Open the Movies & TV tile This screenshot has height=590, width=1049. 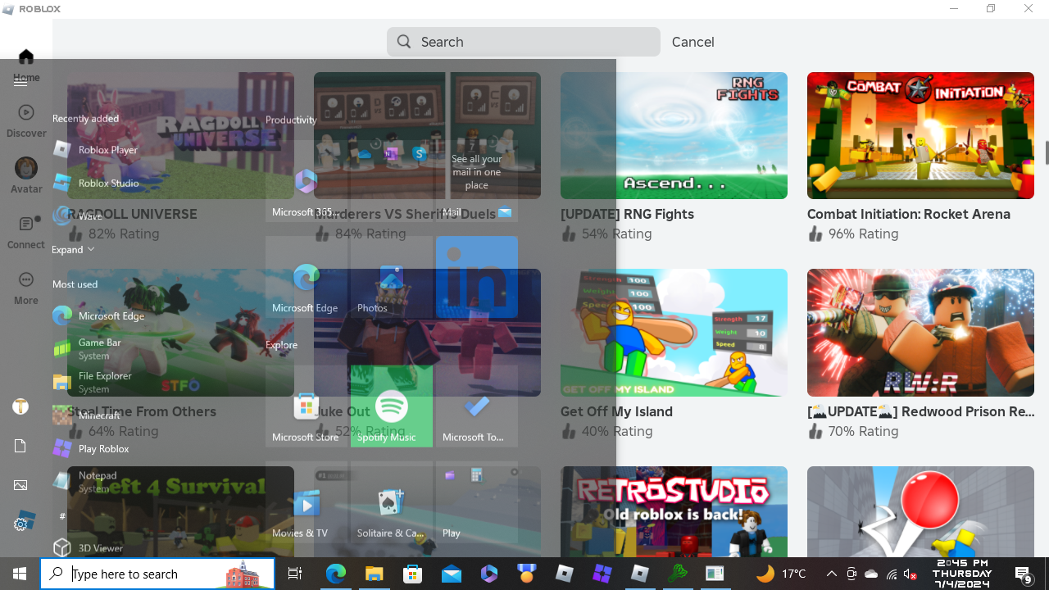(x=307, y=502)
